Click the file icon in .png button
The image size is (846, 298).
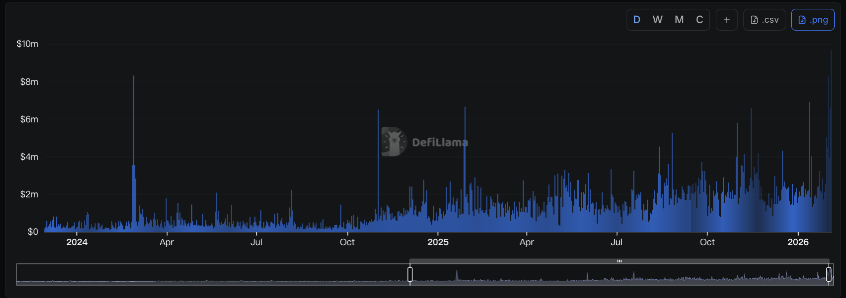tap(802, 20)
